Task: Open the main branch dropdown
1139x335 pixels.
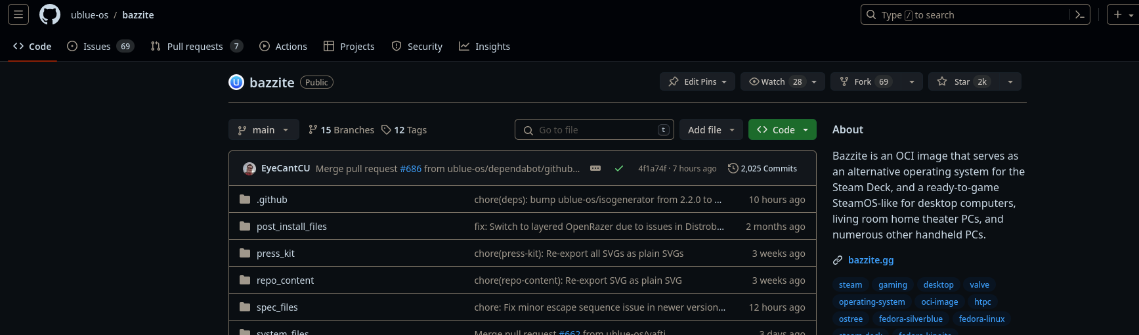Action: [x=263, y=130]
